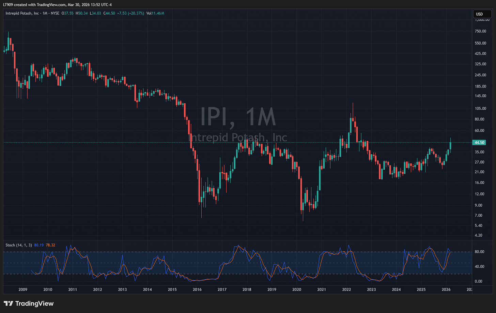The height and width of the screenshot is (313, 496).
Task: Click the 16.00 price axis label
Action: 479,183
